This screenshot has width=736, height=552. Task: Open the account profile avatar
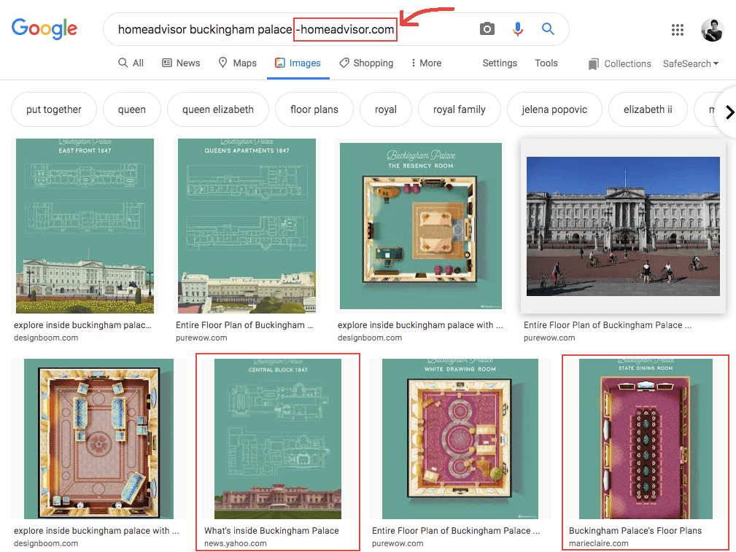pyautogui.click(x=712, y=30)
